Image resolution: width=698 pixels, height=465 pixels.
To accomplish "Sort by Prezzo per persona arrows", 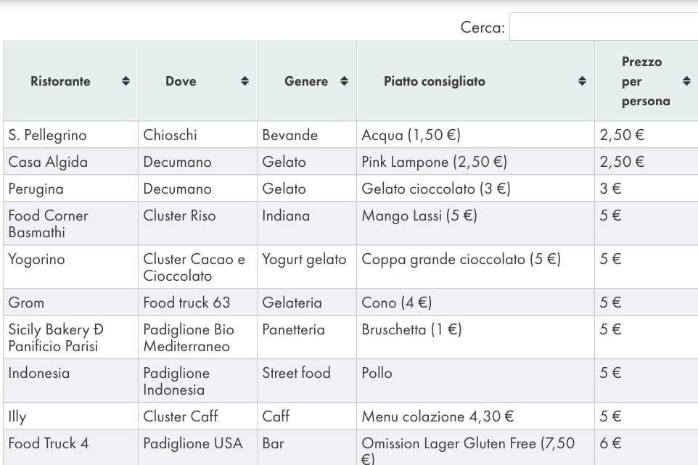I will coord(686,81).
